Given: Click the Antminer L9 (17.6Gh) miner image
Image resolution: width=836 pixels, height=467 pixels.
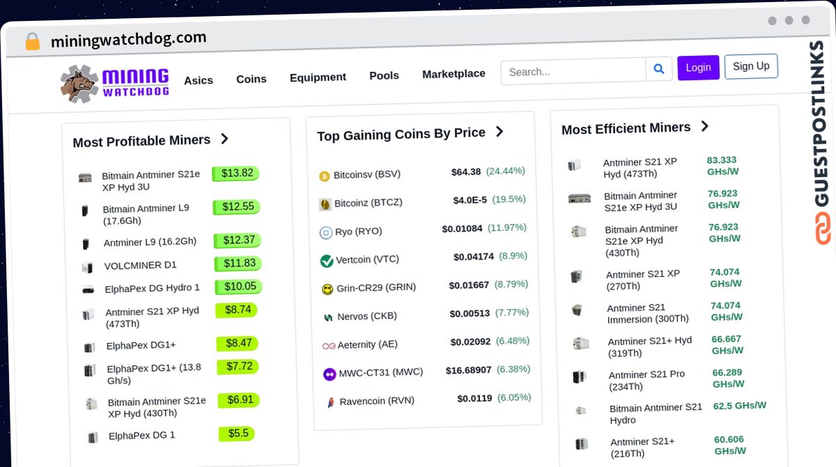Looking at the screenshot, I should click(x=86, y=210).
